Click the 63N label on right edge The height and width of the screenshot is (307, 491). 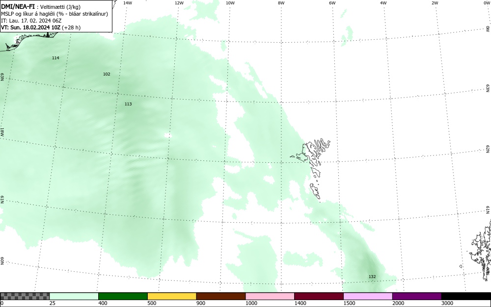point(488,88)
